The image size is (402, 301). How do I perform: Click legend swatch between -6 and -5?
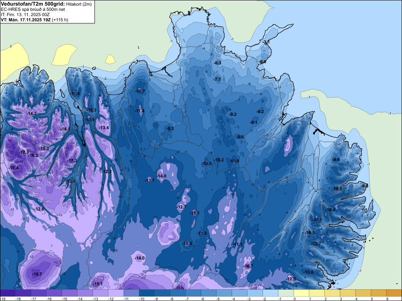[209, 293]
